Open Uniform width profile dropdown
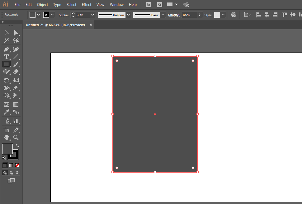This screenshot has height=204, width=302. coord(129,15)
